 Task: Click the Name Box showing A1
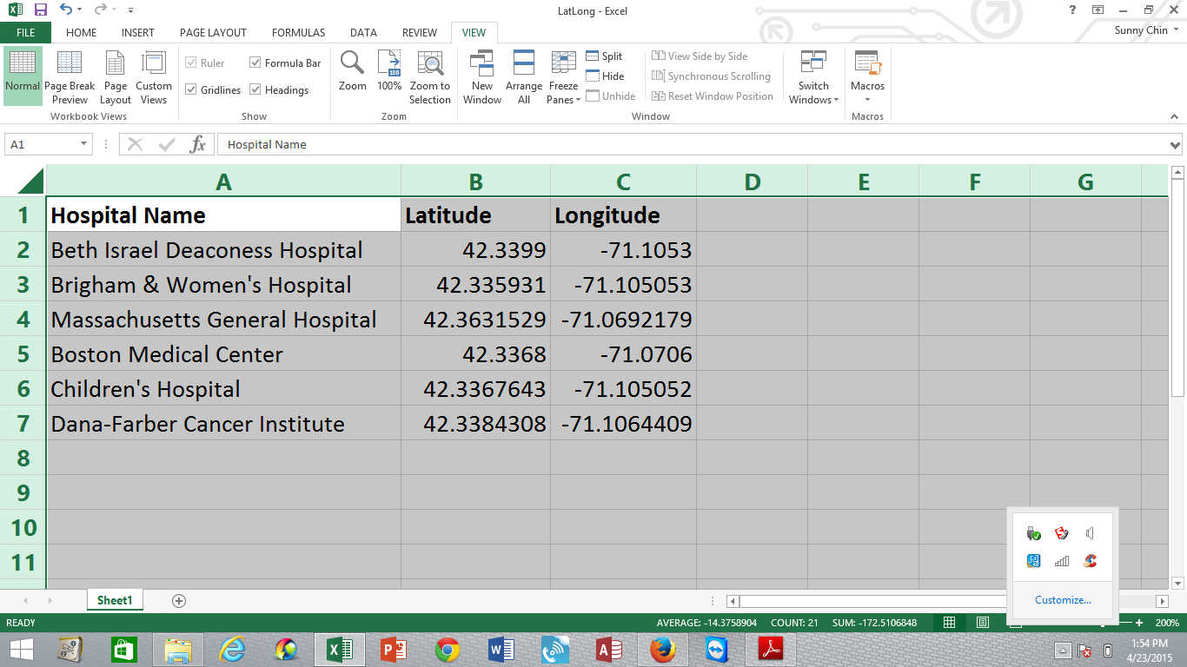click(x=41, y=144)
